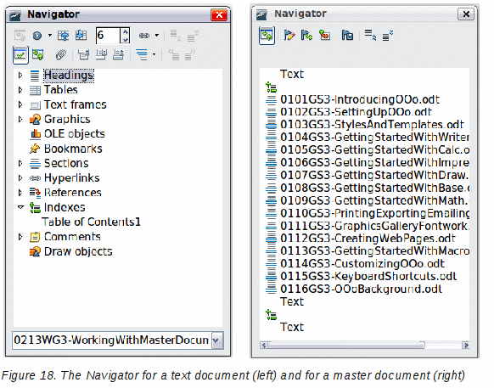The image size is (494, 388).
Task: Open Heading Levels Shown dropdown arrow
Action: pyautogui.click(x=154, y=54)
